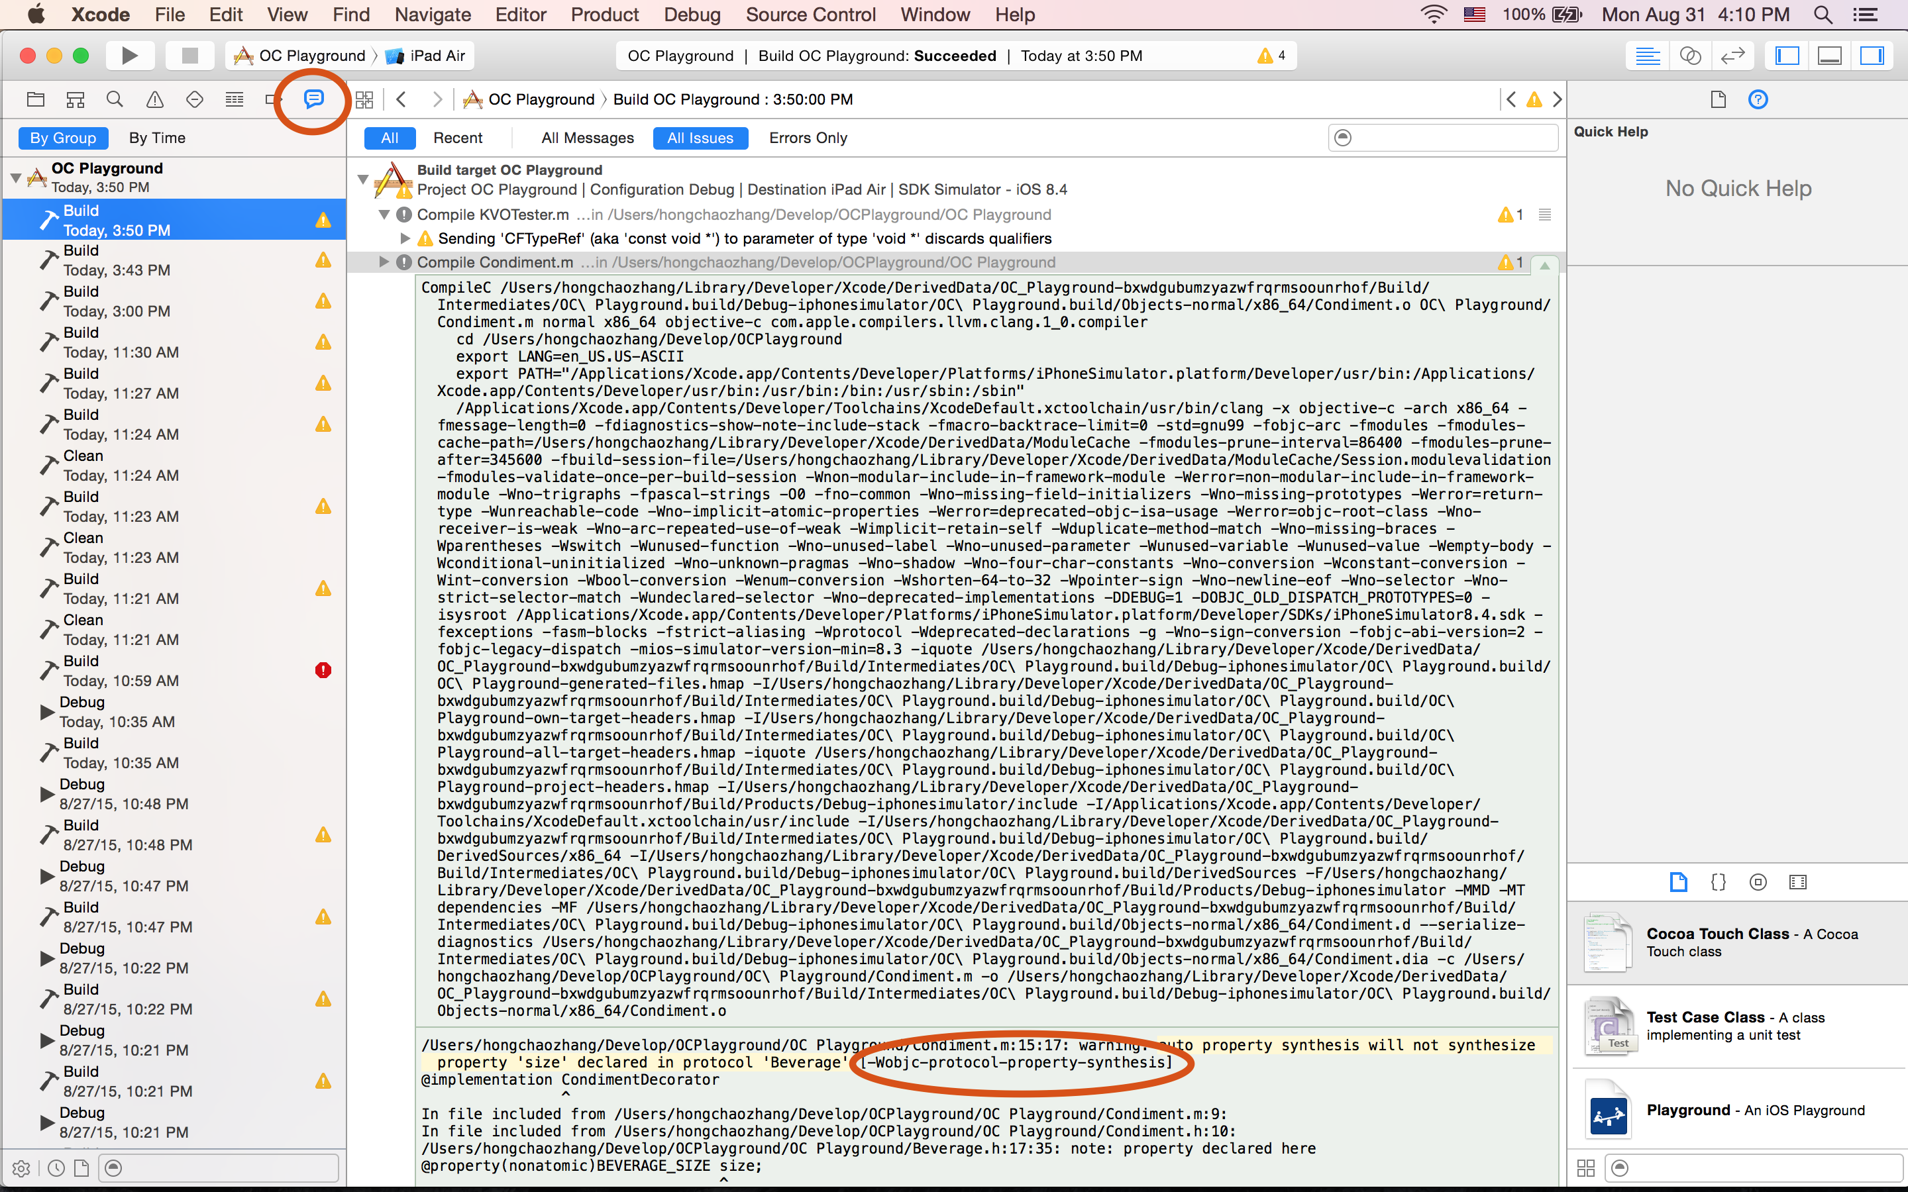Viewport: 1908px width, 1192px height.
Task: Open the Find navigator magnifier icon
Action: pos(115,99)
